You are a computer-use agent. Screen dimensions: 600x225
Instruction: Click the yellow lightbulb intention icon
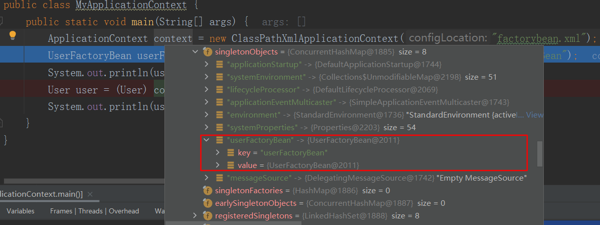click(x=13, y=35)
